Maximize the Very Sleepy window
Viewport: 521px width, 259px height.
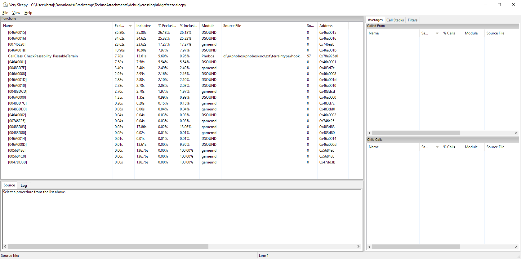click(x=499, y=5)
